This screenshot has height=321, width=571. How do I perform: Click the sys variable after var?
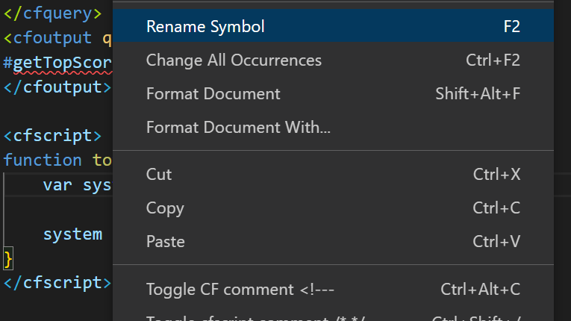[96, 185]
